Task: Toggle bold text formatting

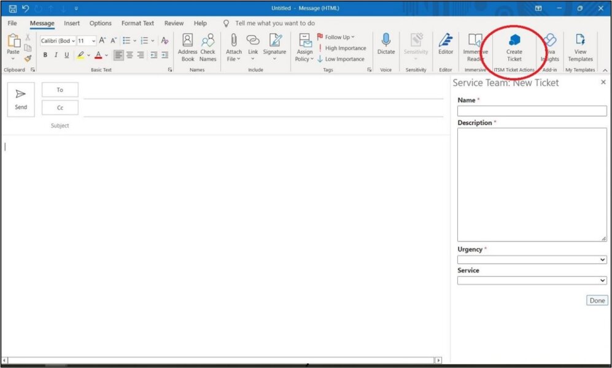Action: [x=45, y=55]
